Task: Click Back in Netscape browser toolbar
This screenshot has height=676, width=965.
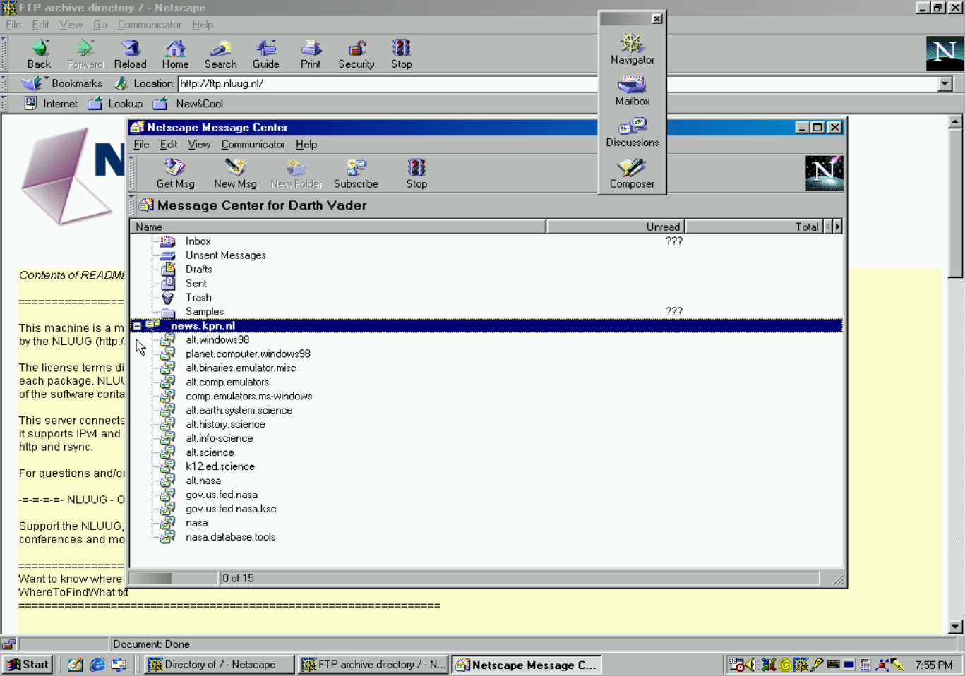Action: coord(40,54)
